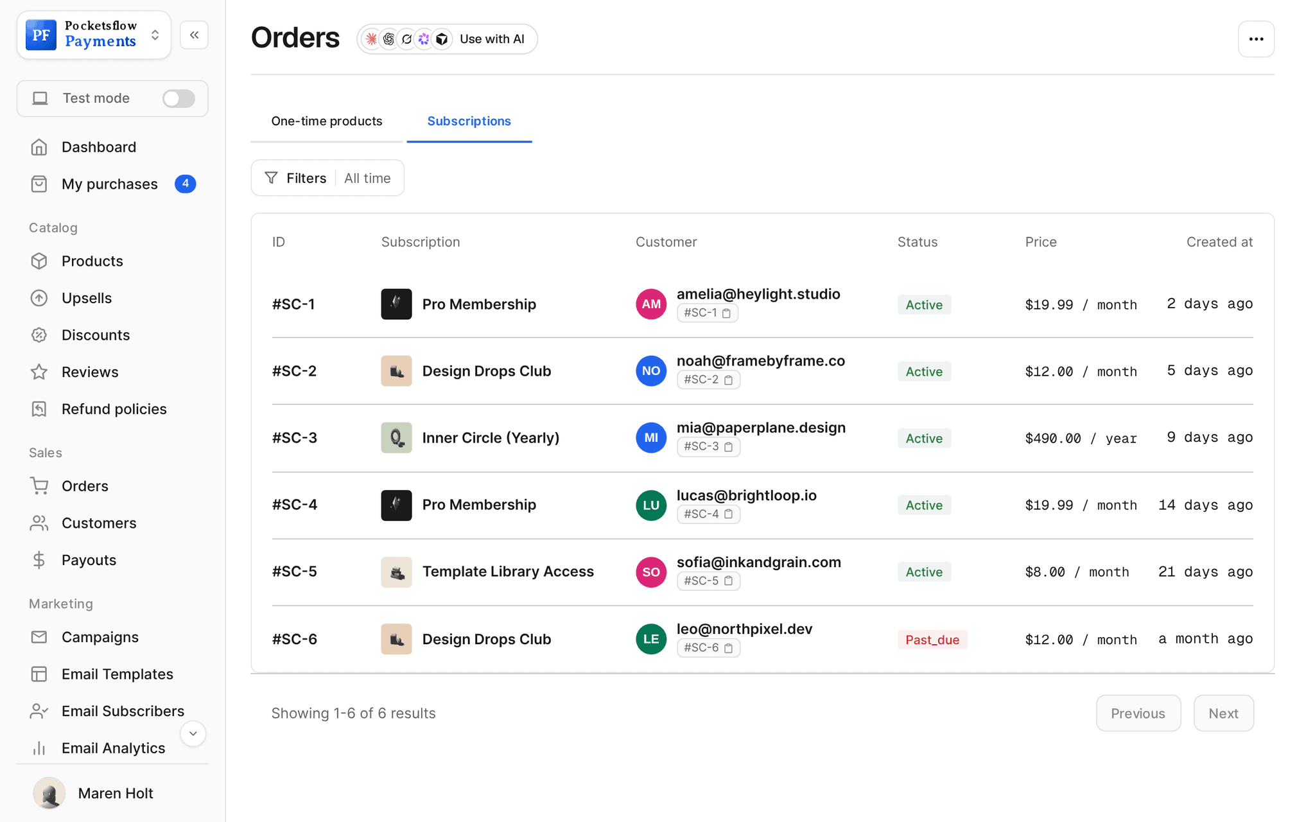Click the Email Templates layout icon
This screenshot has width=1315, height=822.
click(39, 674)
